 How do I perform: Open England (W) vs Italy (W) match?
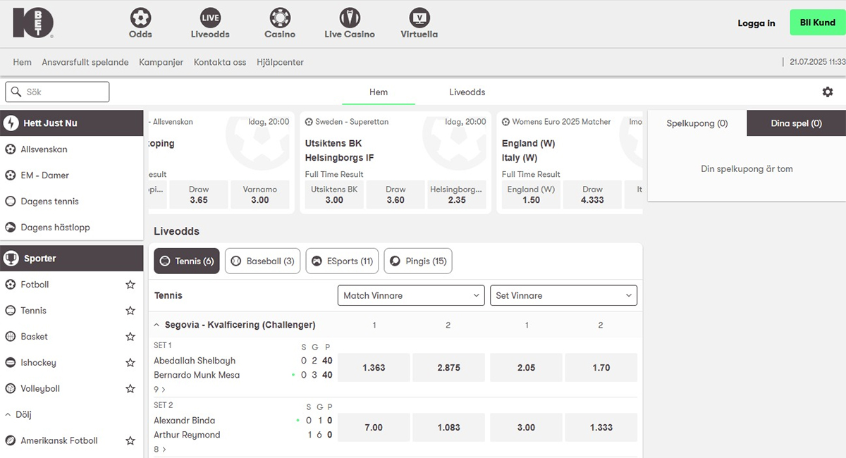529,151
